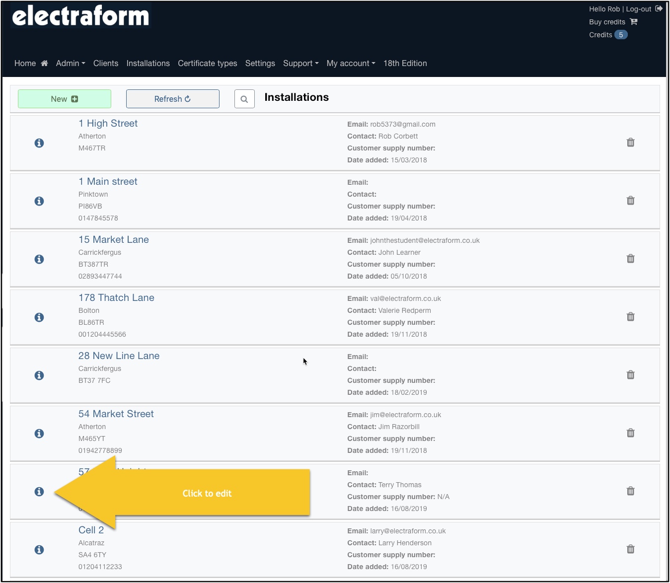Delete 15 Market Lane with trash icon

point(631,259)
